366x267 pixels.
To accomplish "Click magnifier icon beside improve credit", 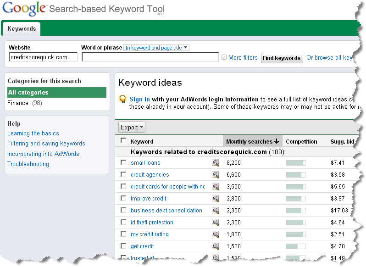I will coord(216,198).
